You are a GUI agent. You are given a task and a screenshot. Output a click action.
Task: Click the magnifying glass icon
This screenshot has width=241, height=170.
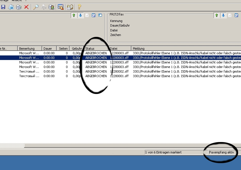(36, 7)
